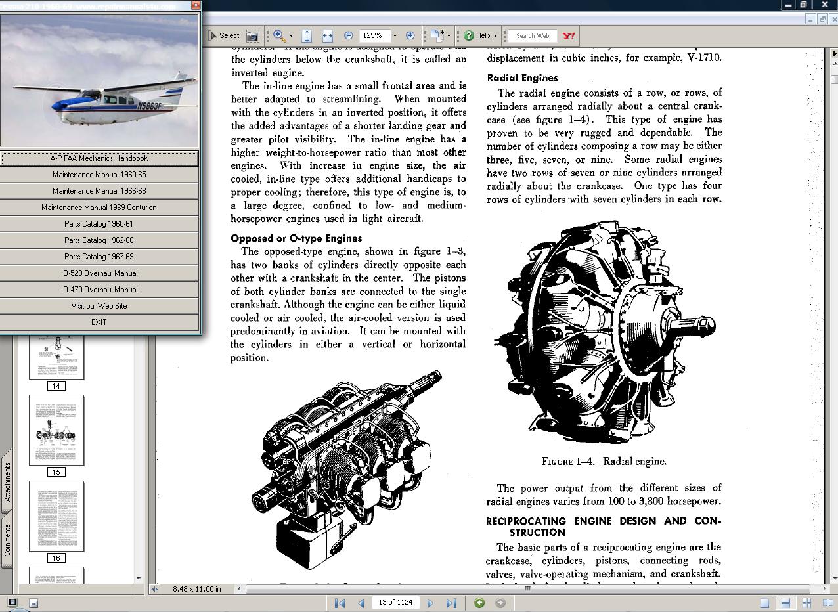The image size is (838, 612).
Task: Click the Fit Width icon
Action: (x=327, y=35)
